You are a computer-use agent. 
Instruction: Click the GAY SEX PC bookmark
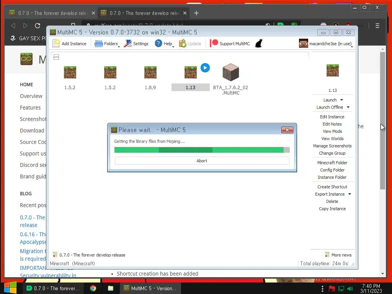[x=28, y=38]
